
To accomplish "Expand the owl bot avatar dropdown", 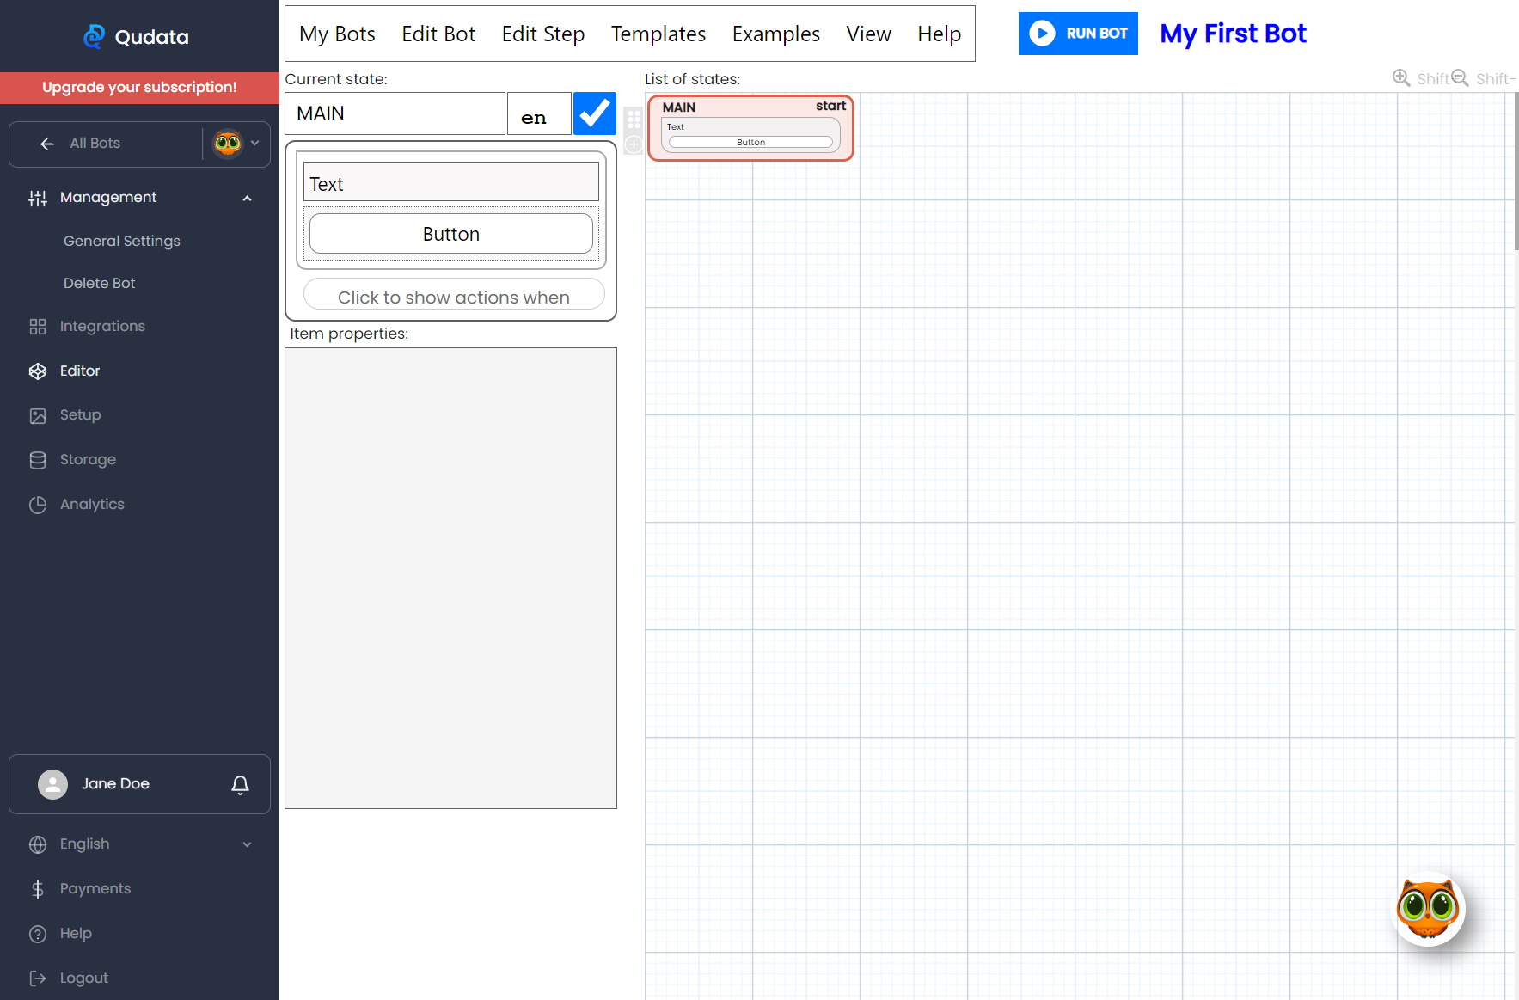I will [x=236, y=144].
